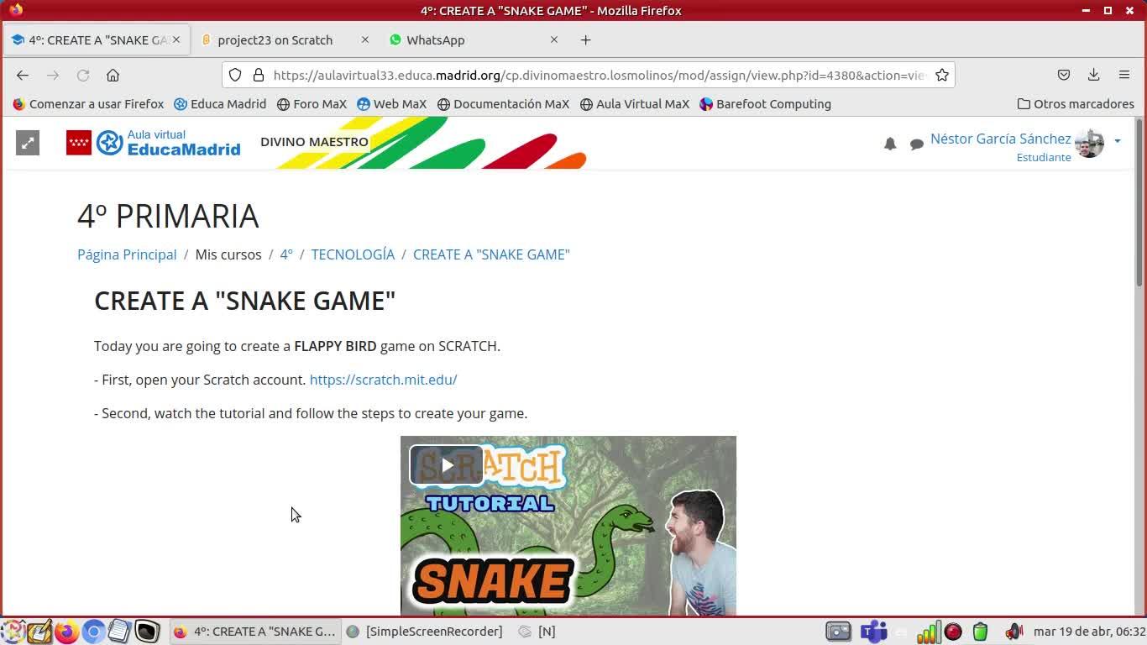This screenshot has height=645, width=1147.
Task: Open the Foro MaX bookmark
Action: (312, 104)
